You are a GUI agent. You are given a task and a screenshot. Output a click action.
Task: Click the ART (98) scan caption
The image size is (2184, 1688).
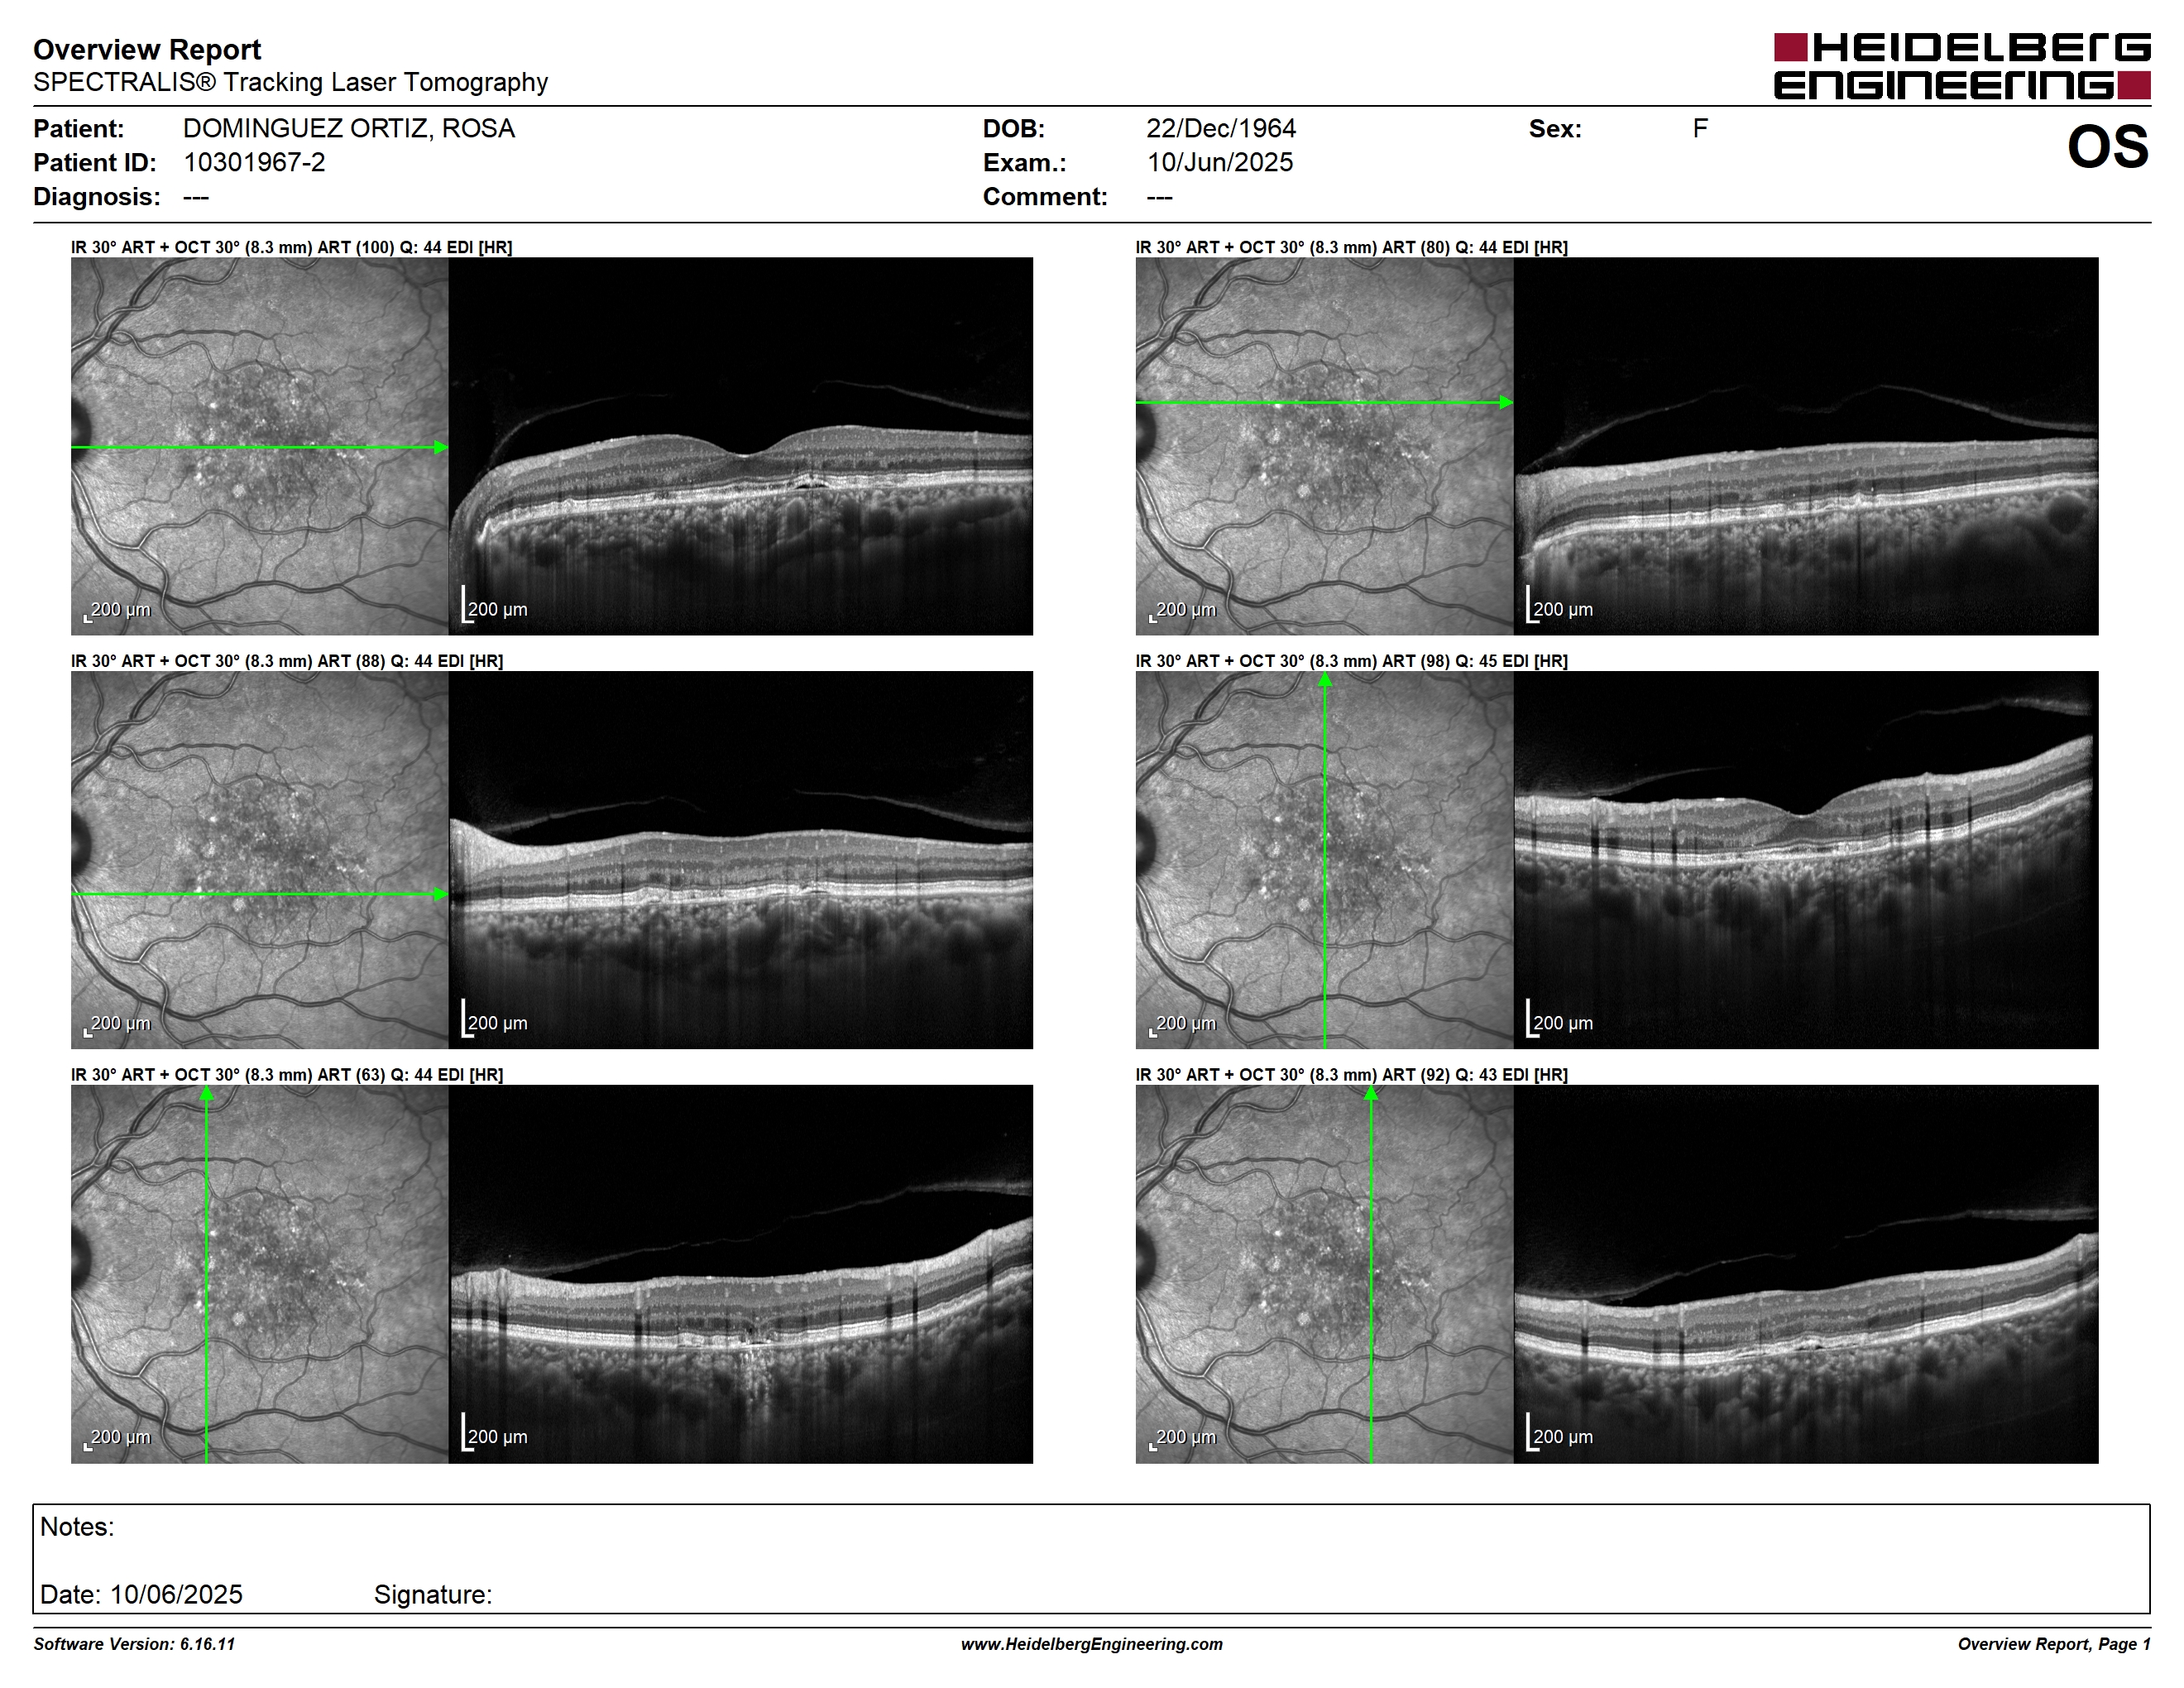point(1351,661)
